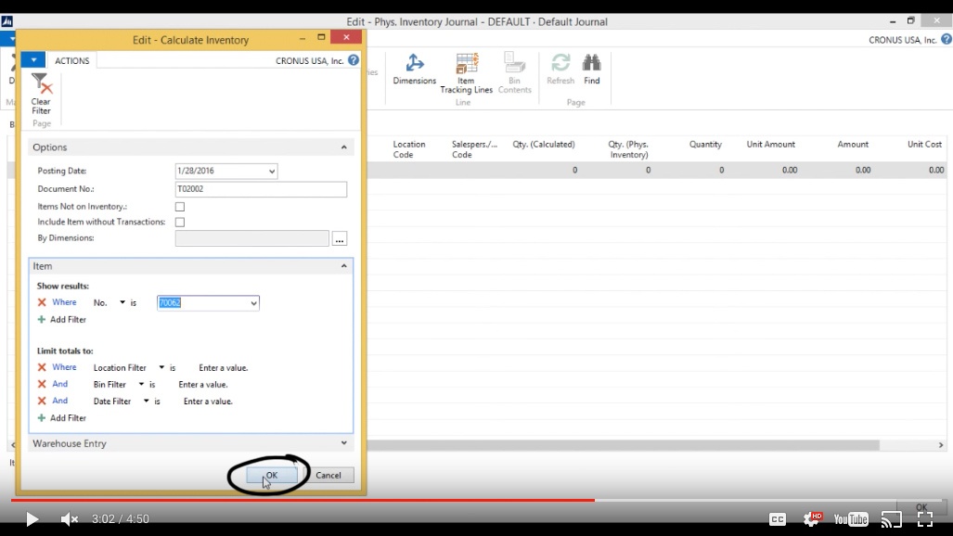953x536 pixels.
Task: Open the video settings gear
Action: point(812,518)
